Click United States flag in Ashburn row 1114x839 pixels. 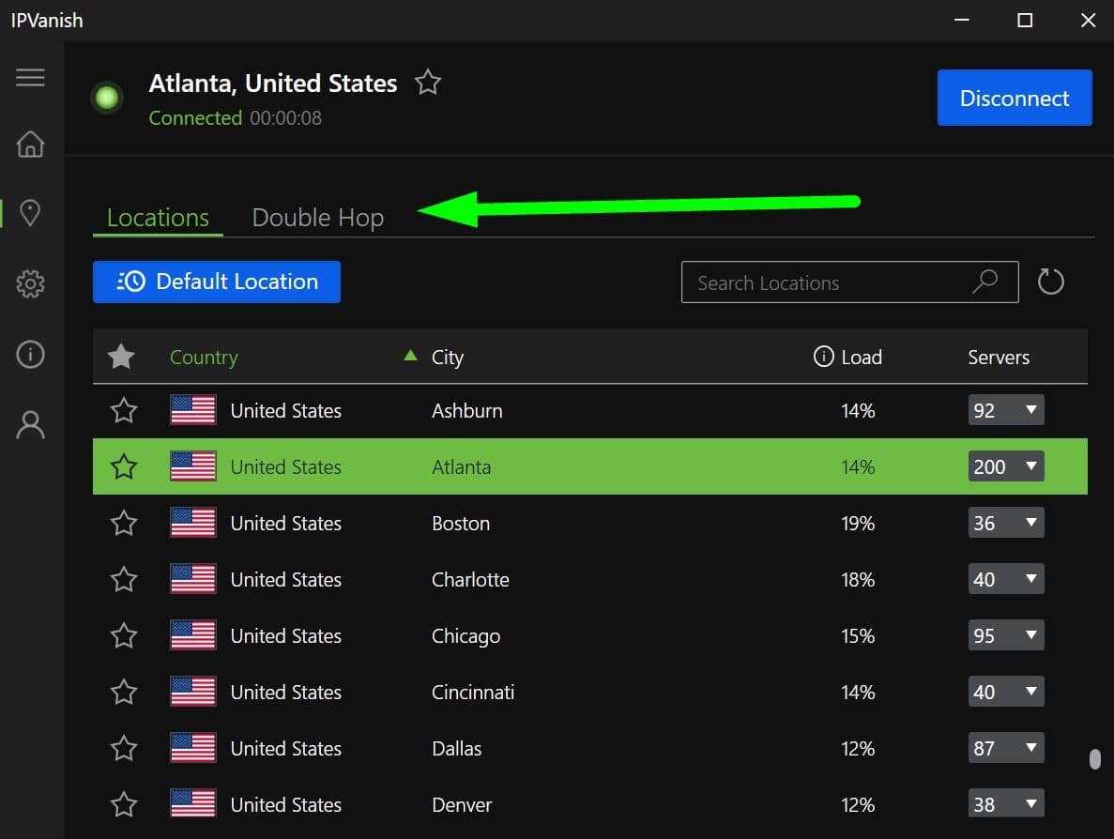(x=193, y=410)
